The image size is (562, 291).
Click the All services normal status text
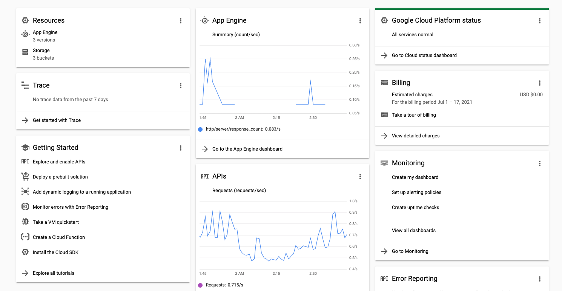click(413, 35)
